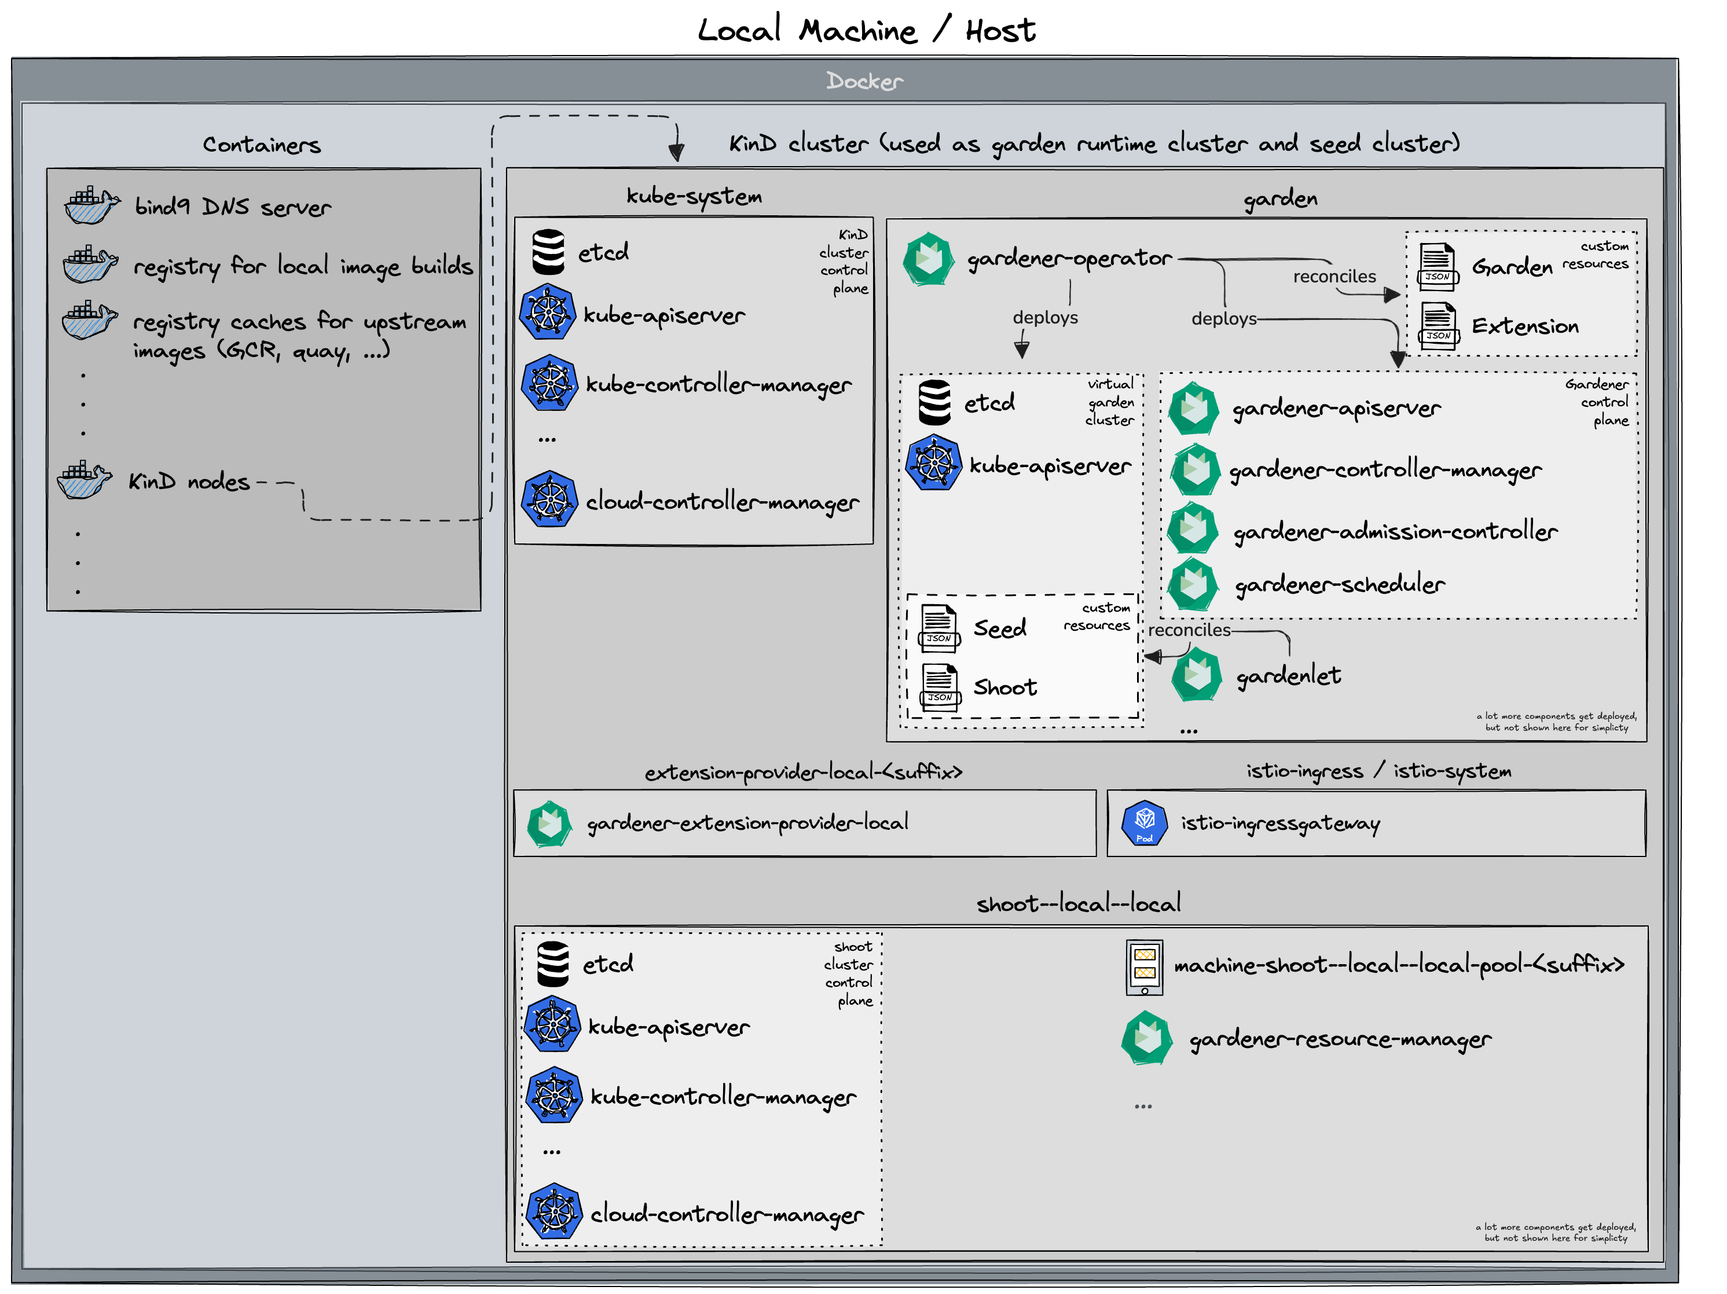Click the 'shoot--local--local' namespace heading
1727x1294 pixels.
point(1078,904)
